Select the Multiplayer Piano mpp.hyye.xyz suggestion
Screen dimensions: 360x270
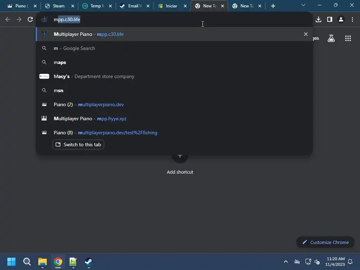174,118
